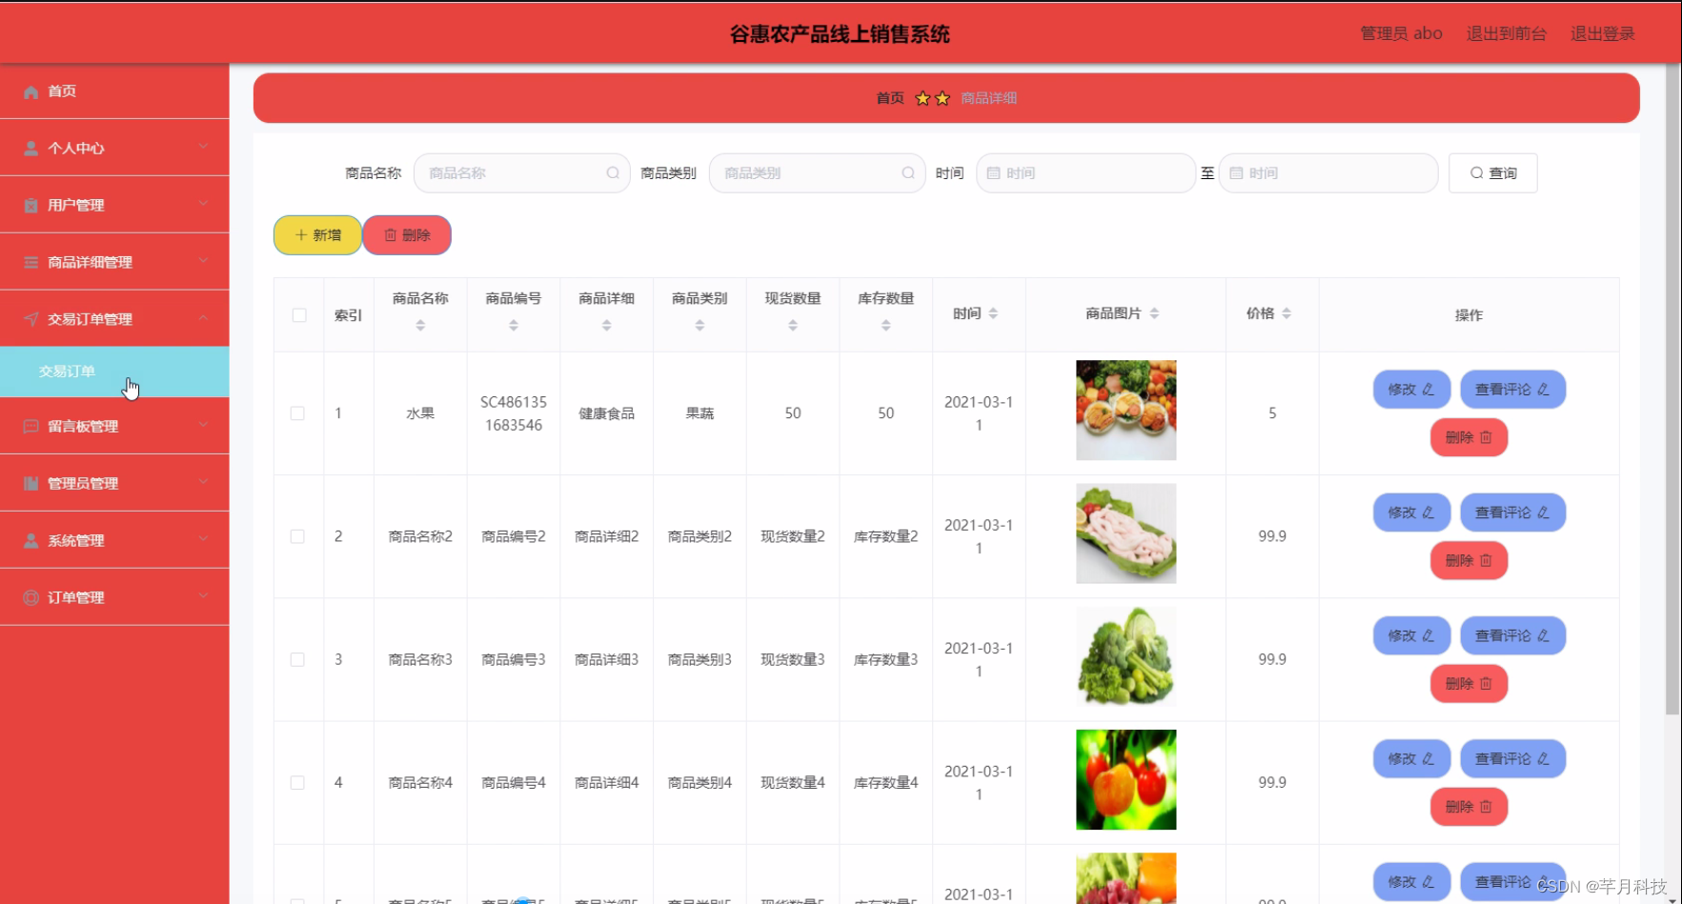Select the 首页 home icon in sidebar
Viewport: 1682px width, 904px height.
30,91
